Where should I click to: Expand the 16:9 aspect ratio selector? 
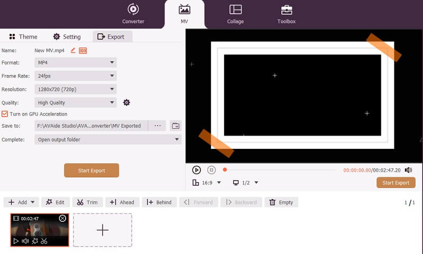point(207,183)
